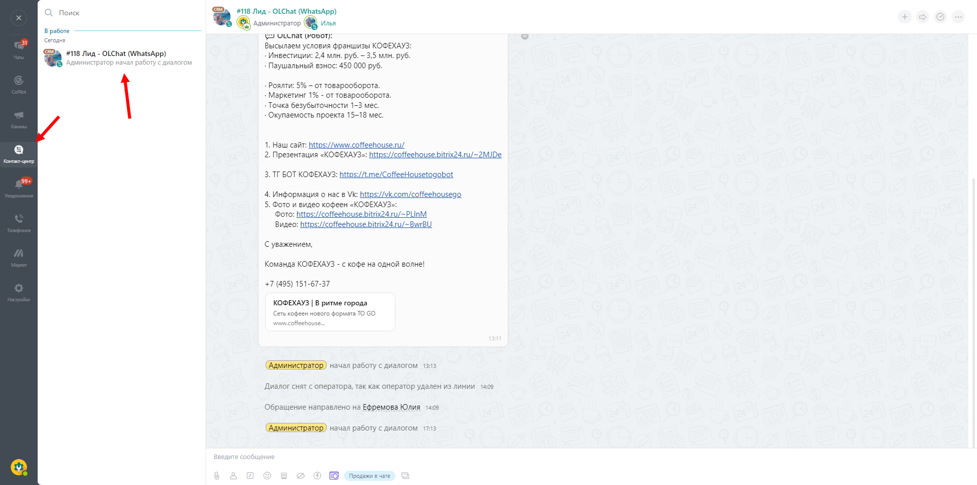977x485 pixels.
Task: Open the coffeehouse.ru website link
Action: pyautogui.click(x=356, y=145)
